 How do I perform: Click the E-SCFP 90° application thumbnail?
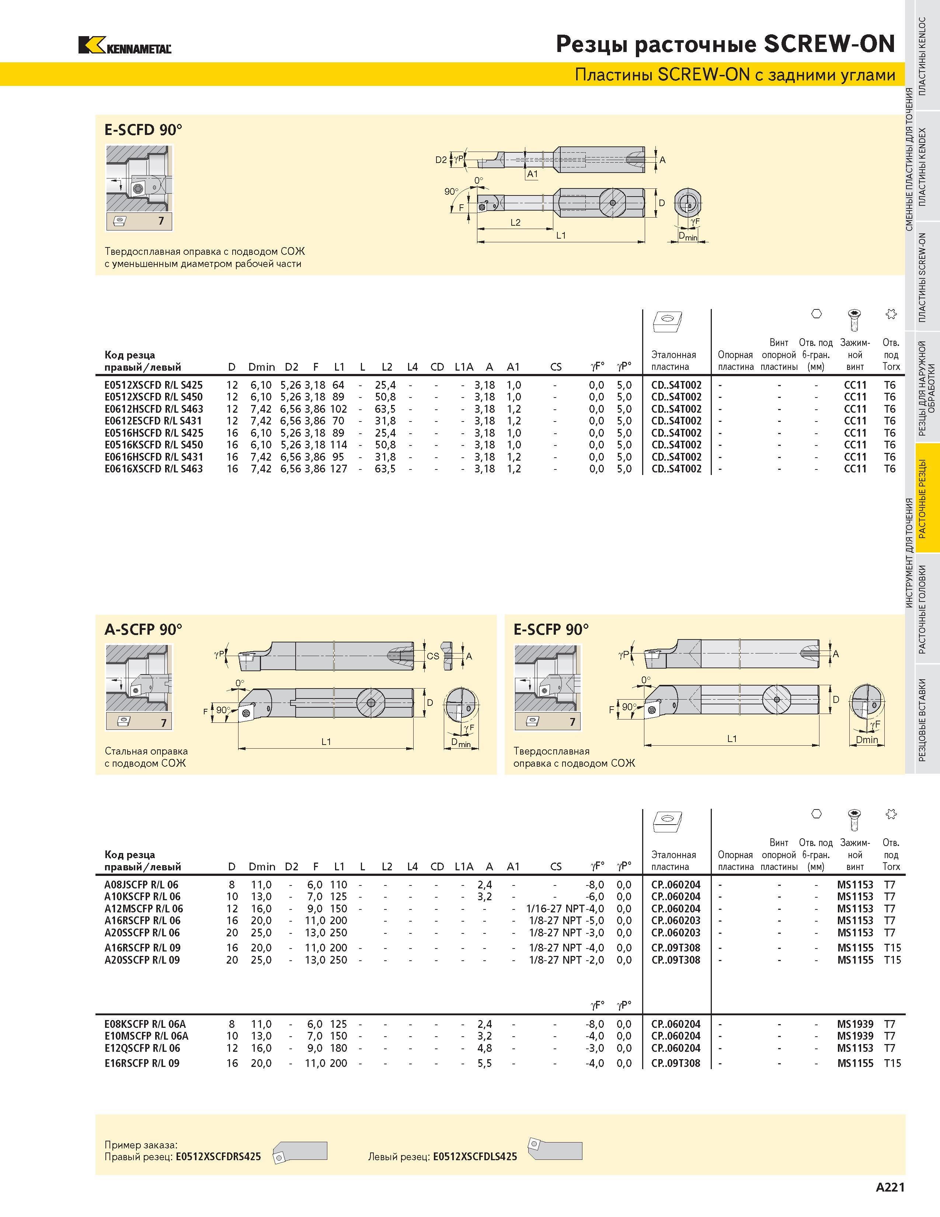pyautogui.click(x=548, y=688)
